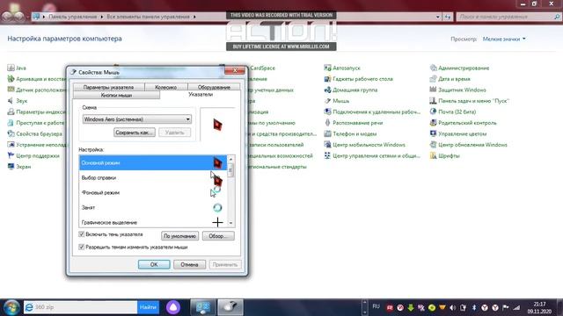563x316 pixels.
Task: Open the Экран (Display) item icon
Action: [11, 167]
